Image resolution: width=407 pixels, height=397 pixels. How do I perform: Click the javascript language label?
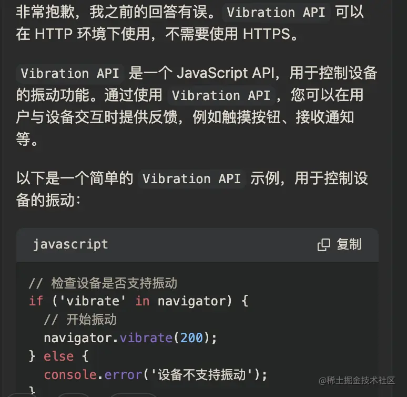coord(70,244)
